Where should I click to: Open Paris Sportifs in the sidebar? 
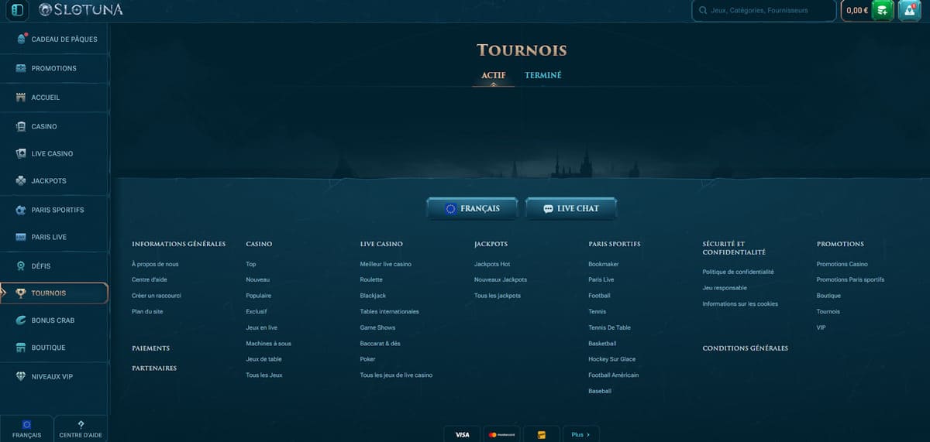54,210
